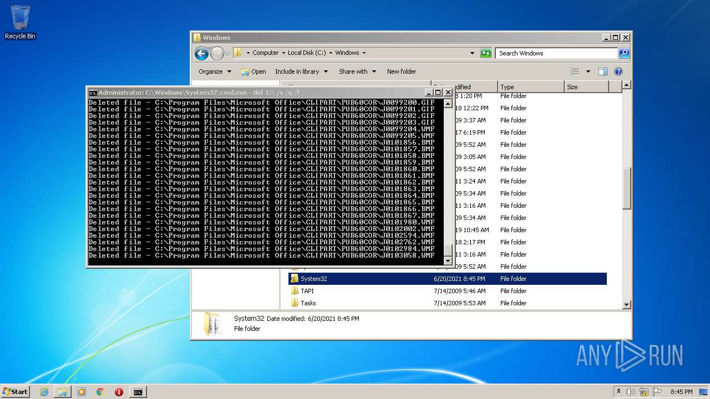Screen dimensions: 710x399
Task: Click the Back arrow in Windows explorer
Action: click(x=201, y=53)
